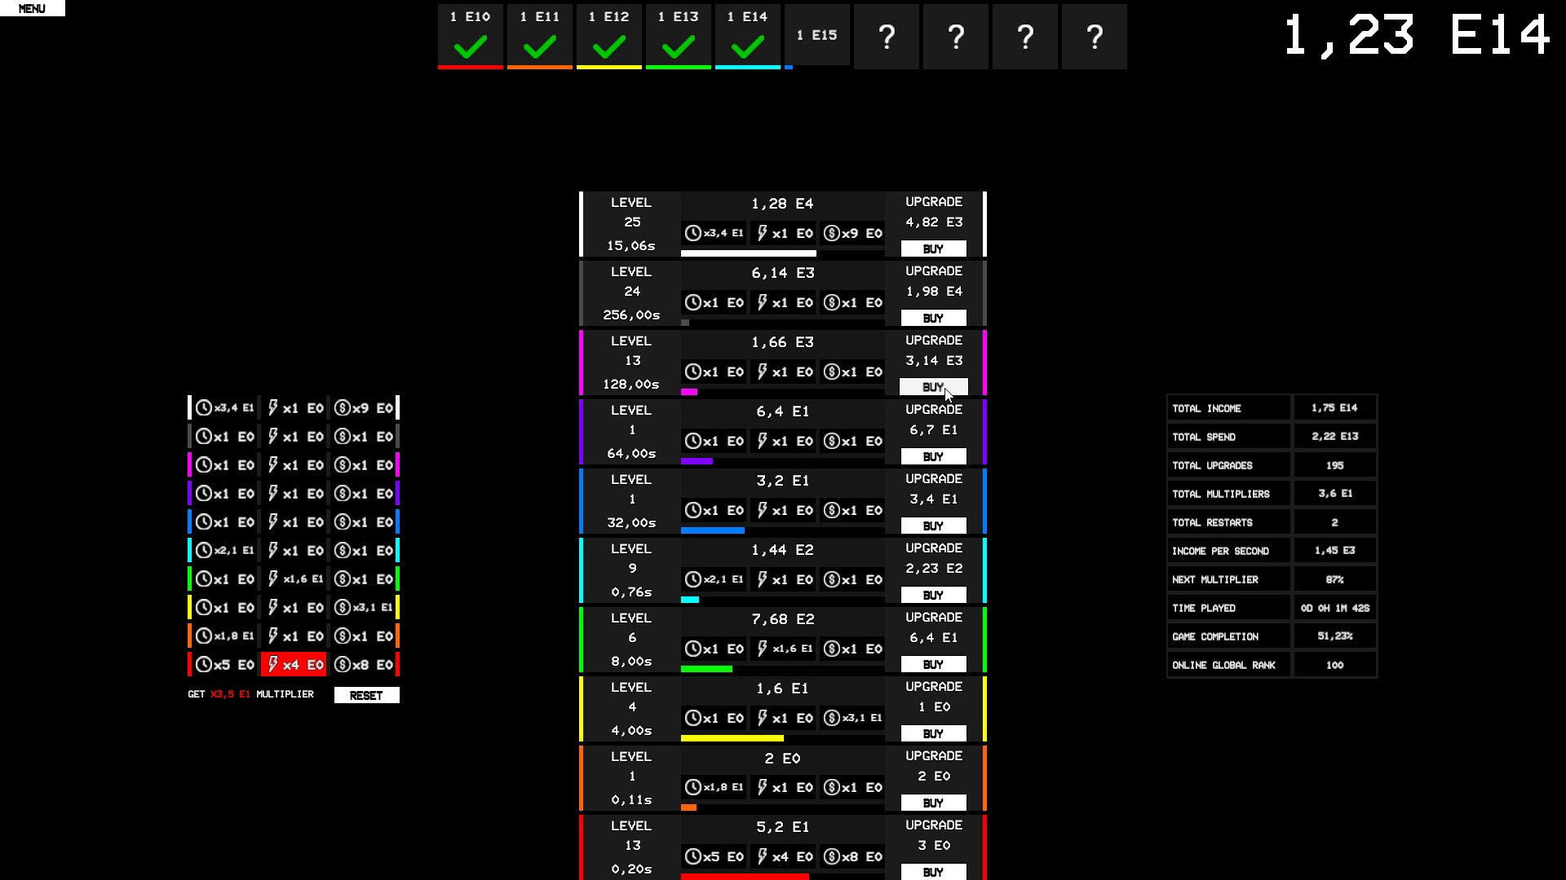Click the x5 E0 clock multiplier on bottom red row
The height and width of the screenshot is (880, 1566).
pos(715,856)
